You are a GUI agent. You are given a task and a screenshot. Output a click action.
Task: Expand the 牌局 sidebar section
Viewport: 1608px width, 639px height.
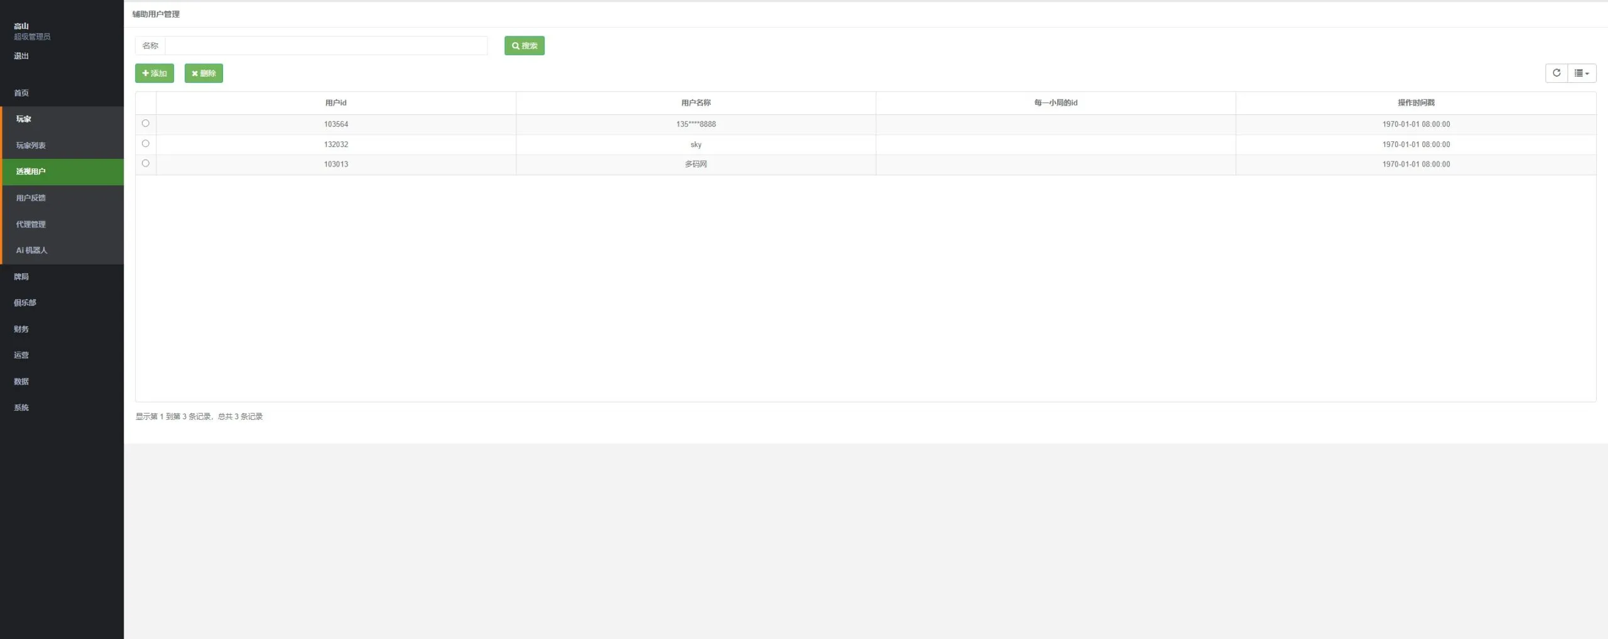tap(62, 276)
